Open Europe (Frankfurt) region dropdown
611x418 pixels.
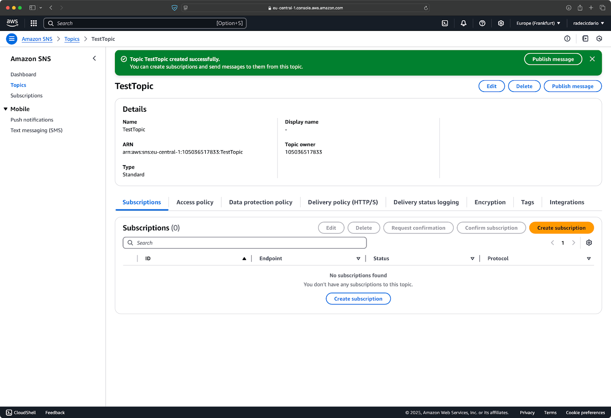pos(538,23)
